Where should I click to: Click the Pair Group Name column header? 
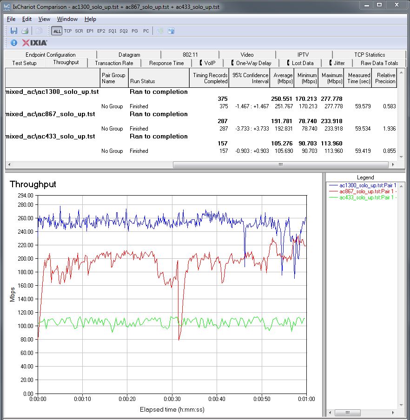coord(114,78)
